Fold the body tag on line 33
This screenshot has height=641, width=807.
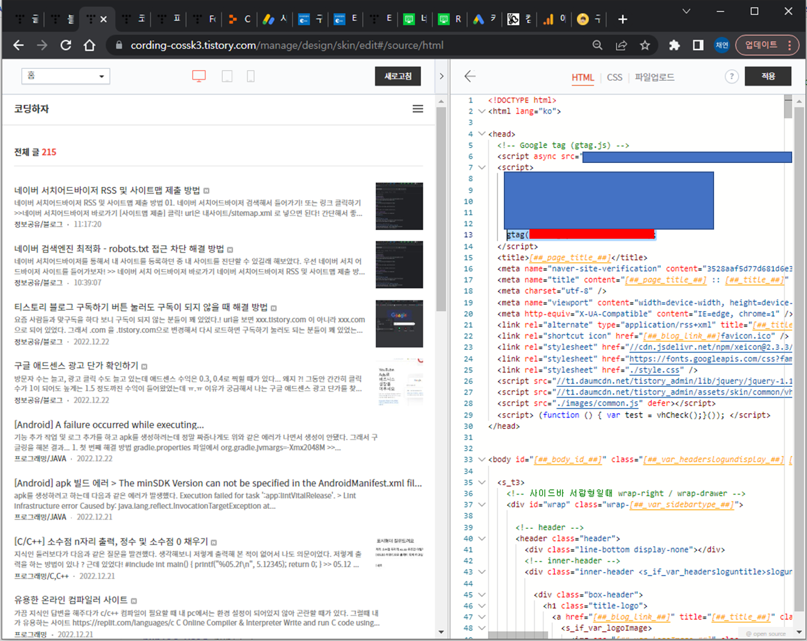coord(482,459)
